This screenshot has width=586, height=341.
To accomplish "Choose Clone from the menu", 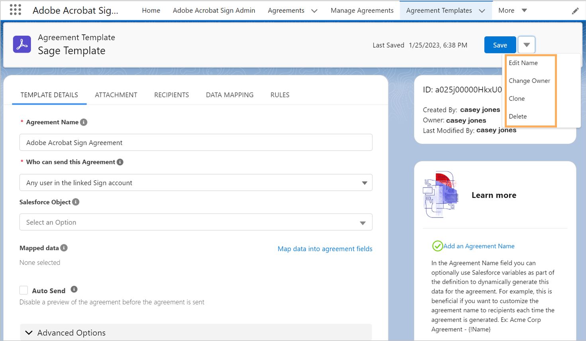I will pos(517,98).
